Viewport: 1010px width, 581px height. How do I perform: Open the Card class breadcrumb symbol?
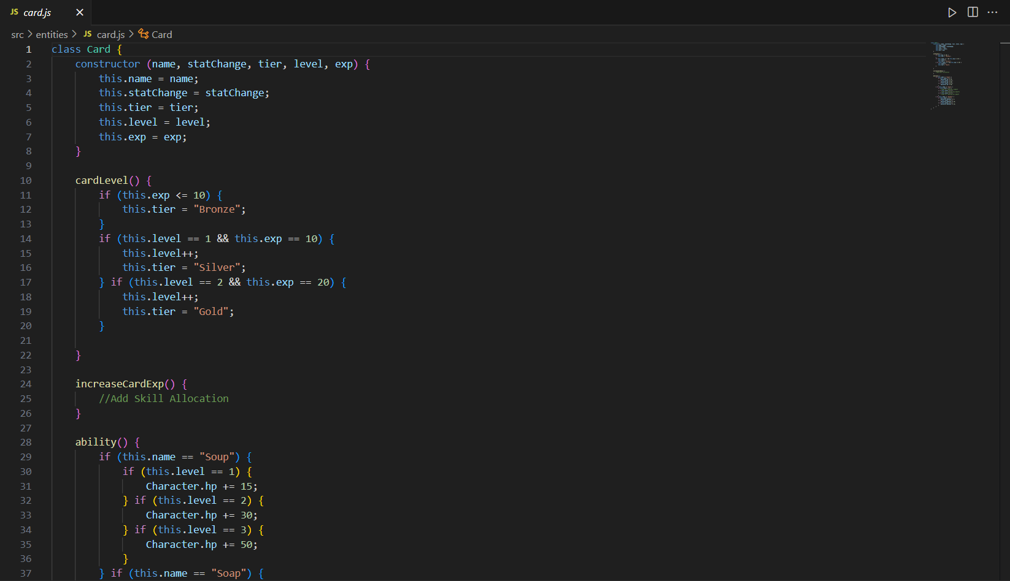click(162, 34)
